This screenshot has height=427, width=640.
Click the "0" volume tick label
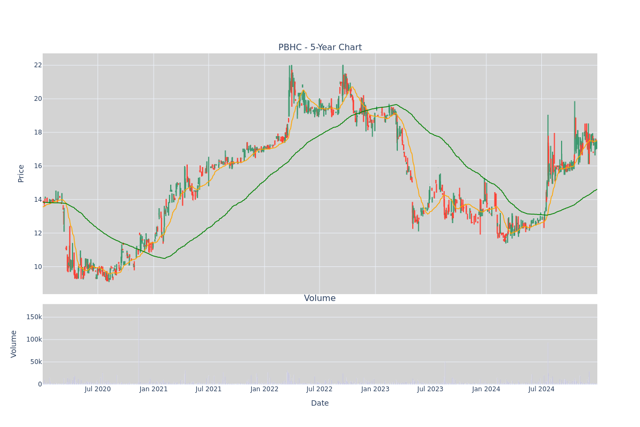point(40,384)
